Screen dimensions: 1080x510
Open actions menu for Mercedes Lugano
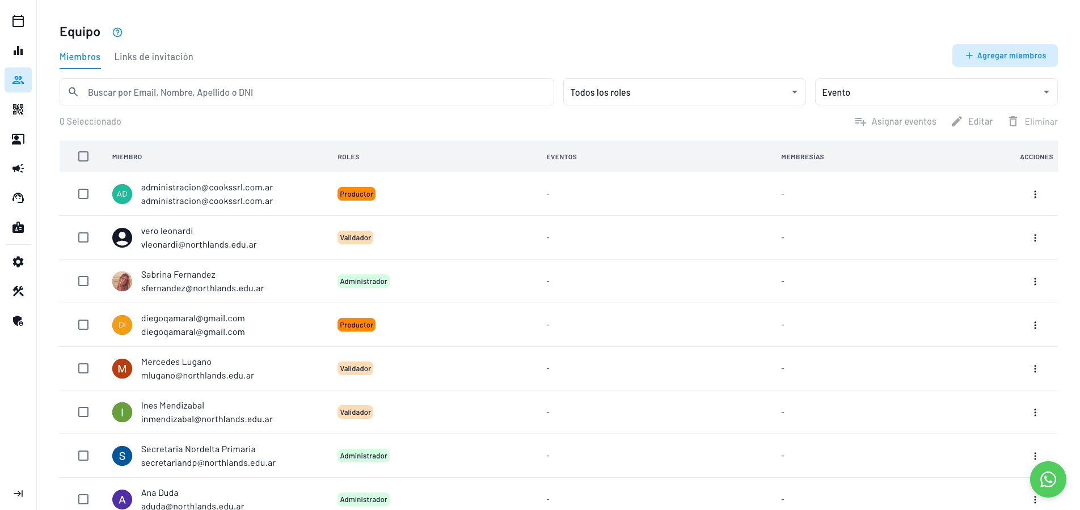tap(1035, 369)
